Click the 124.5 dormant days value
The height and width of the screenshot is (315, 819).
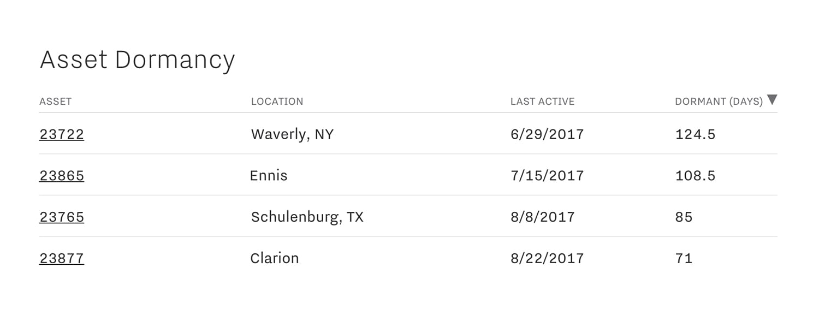coord(695,134)
